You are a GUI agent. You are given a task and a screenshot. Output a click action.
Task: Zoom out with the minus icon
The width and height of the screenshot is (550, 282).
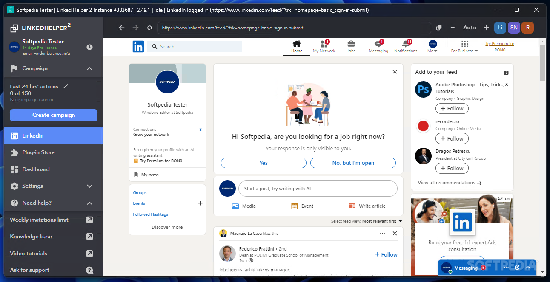[x=452, y=28]
